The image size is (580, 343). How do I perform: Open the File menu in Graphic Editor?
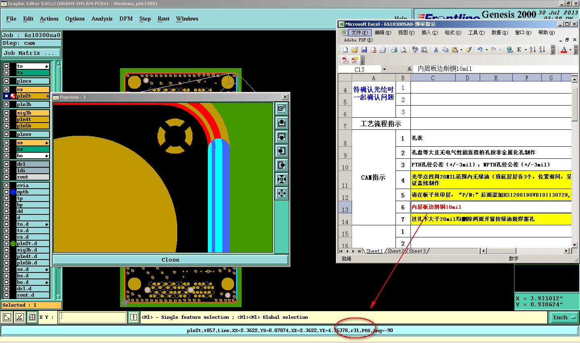pyautogui.click(x=11, y=19)
